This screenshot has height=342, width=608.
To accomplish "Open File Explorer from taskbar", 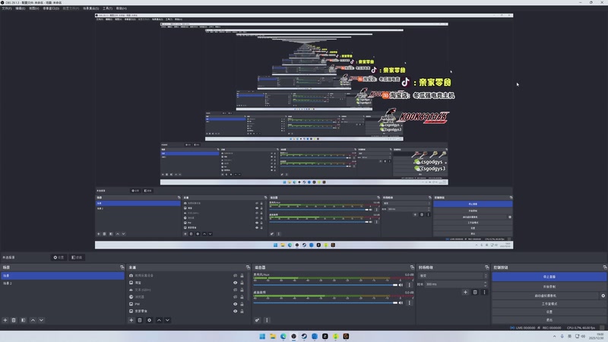I will pyautogui.click(x=273, y=336).
